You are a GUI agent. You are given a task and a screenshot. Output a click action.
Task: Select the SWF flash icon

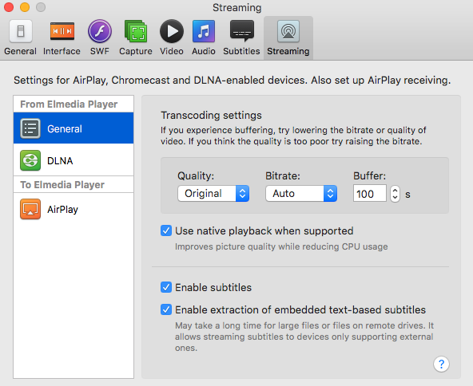click(100, 31)
